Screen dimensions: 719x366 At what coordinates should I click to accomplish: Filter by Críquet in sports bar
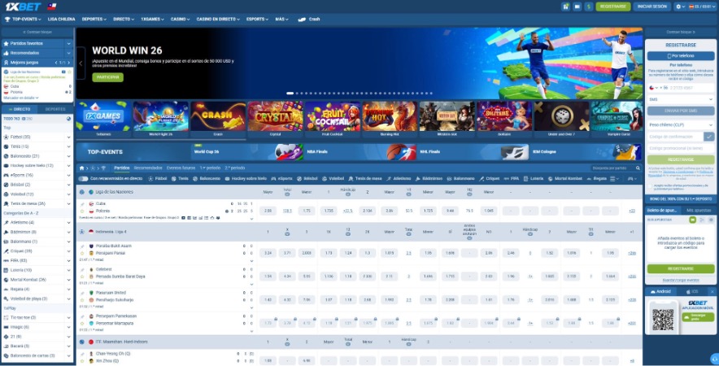point(490,178)
